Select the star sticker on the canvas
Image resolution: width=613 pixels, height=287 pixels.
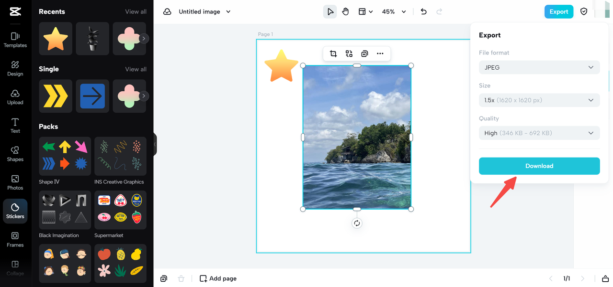click(x=281, y=65)
